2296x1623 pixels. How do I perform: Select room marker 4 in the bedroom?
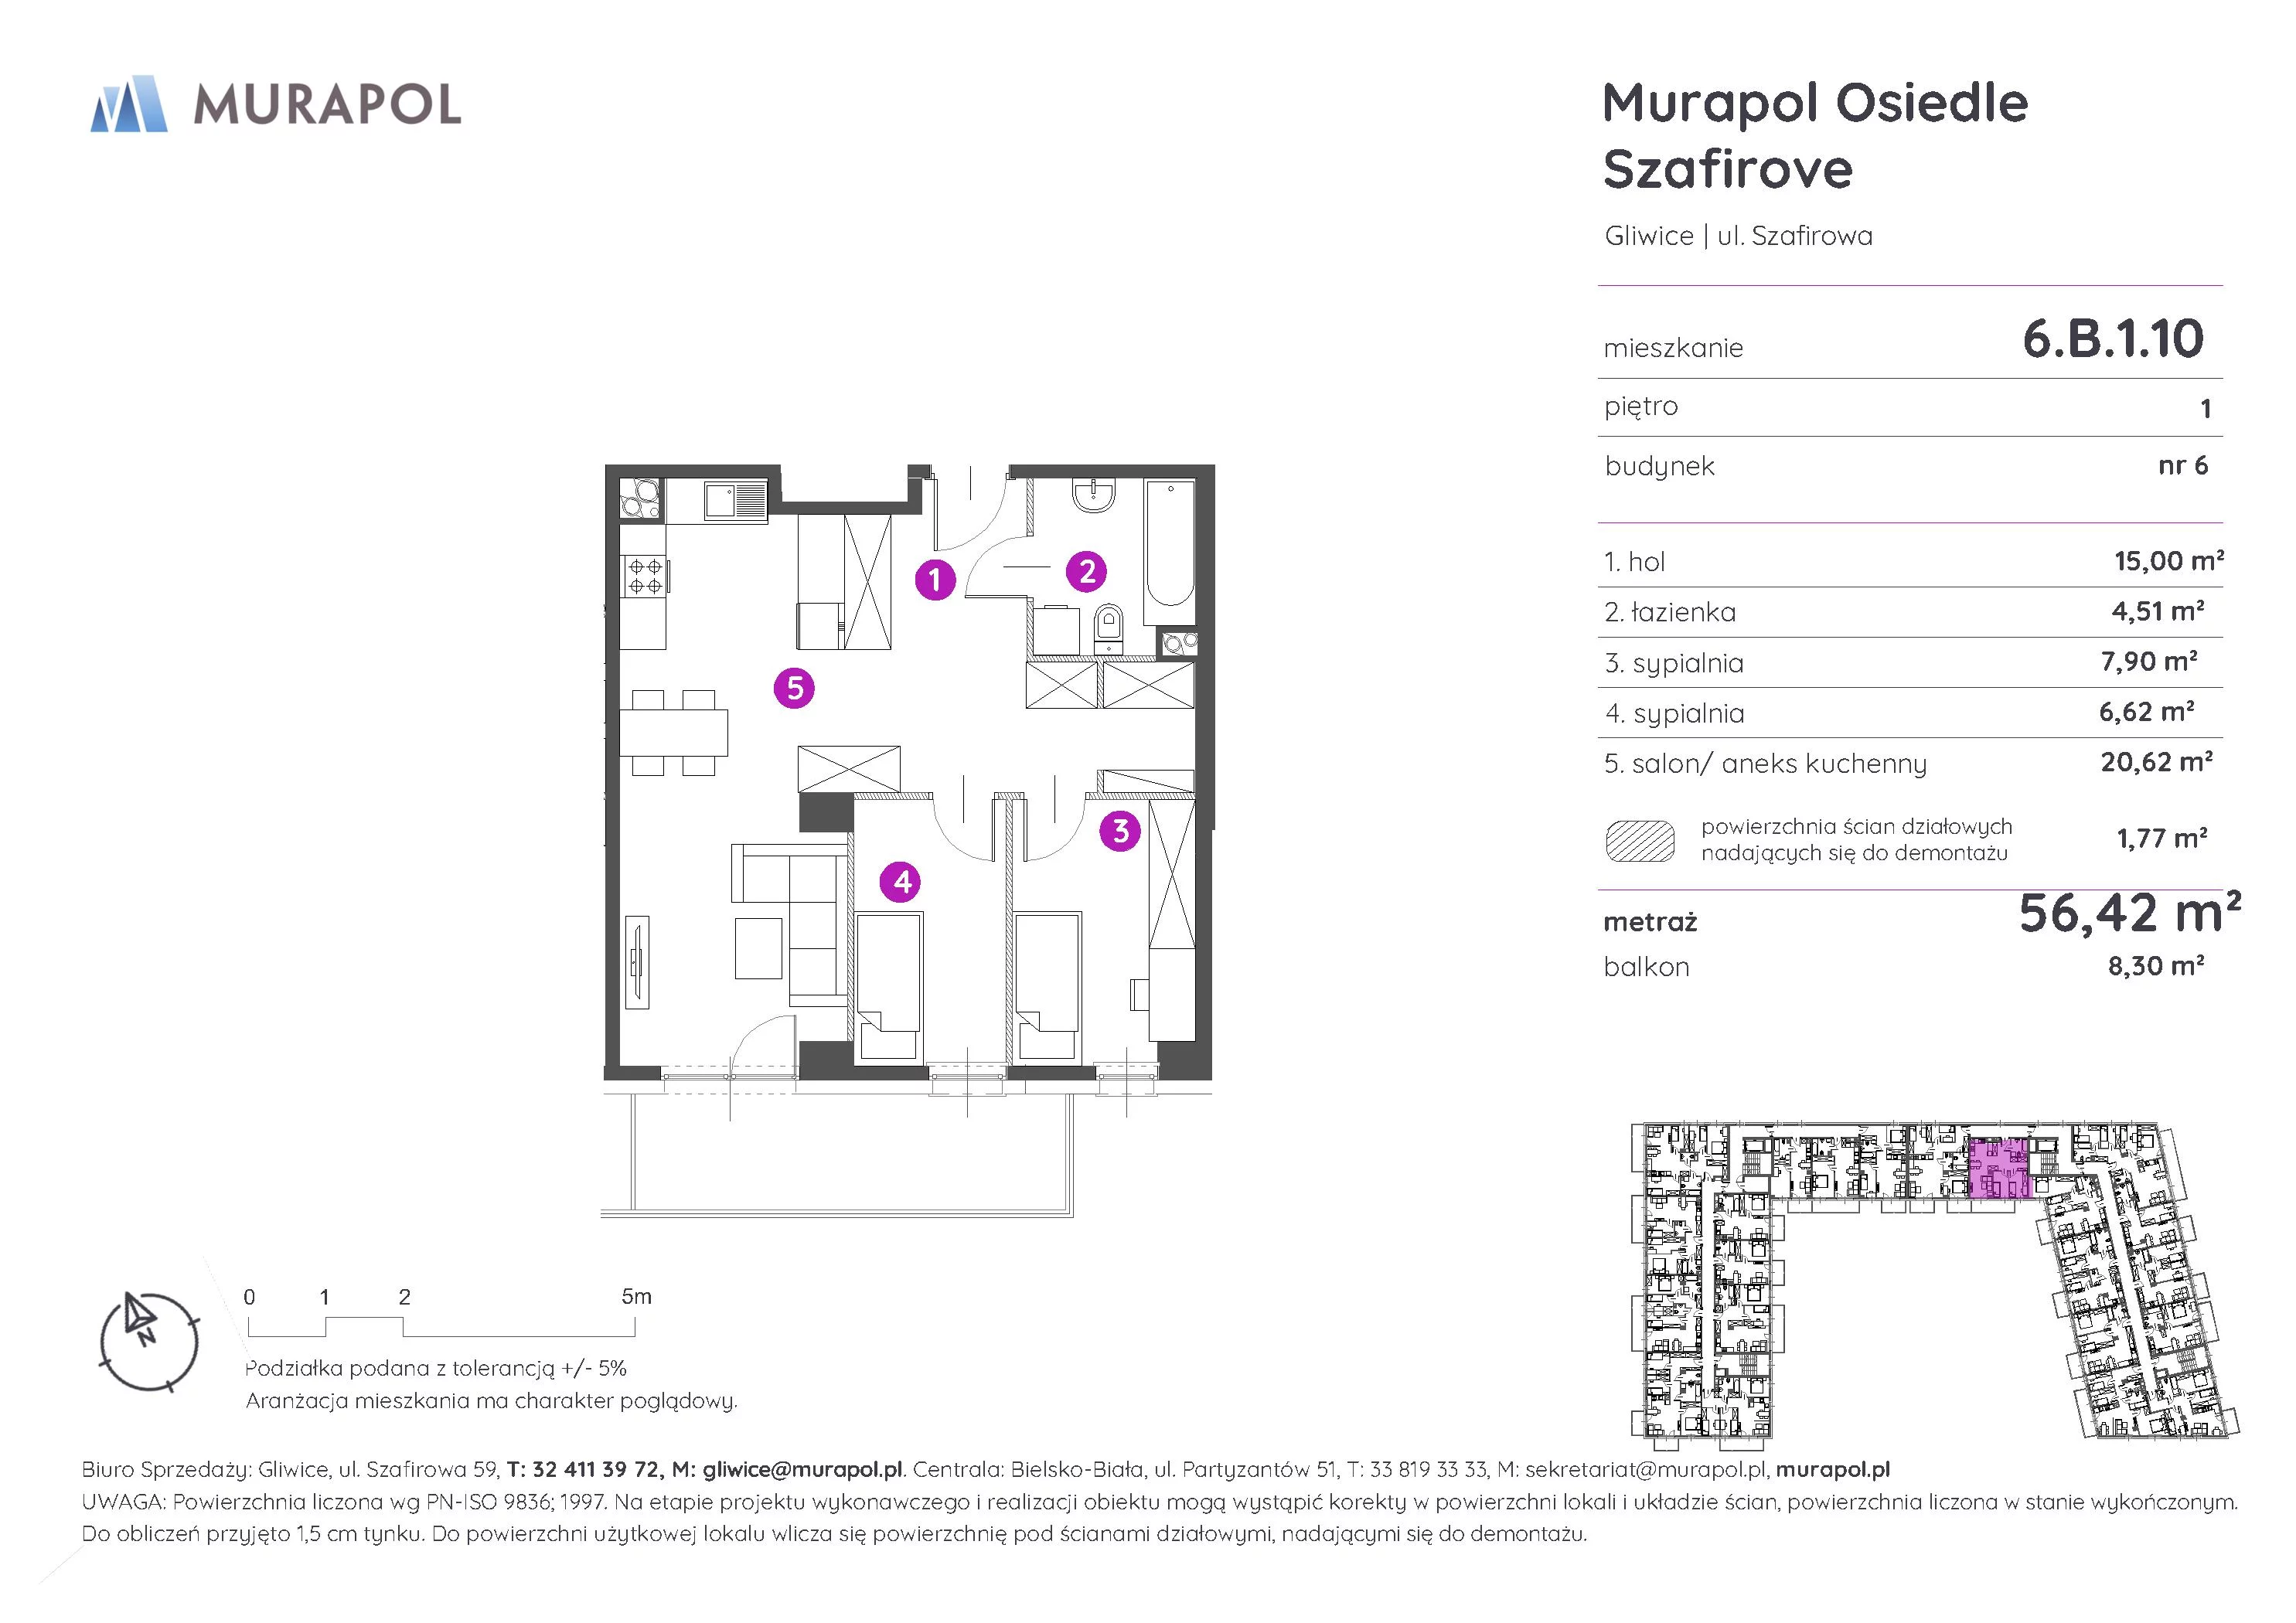point(901,882)
